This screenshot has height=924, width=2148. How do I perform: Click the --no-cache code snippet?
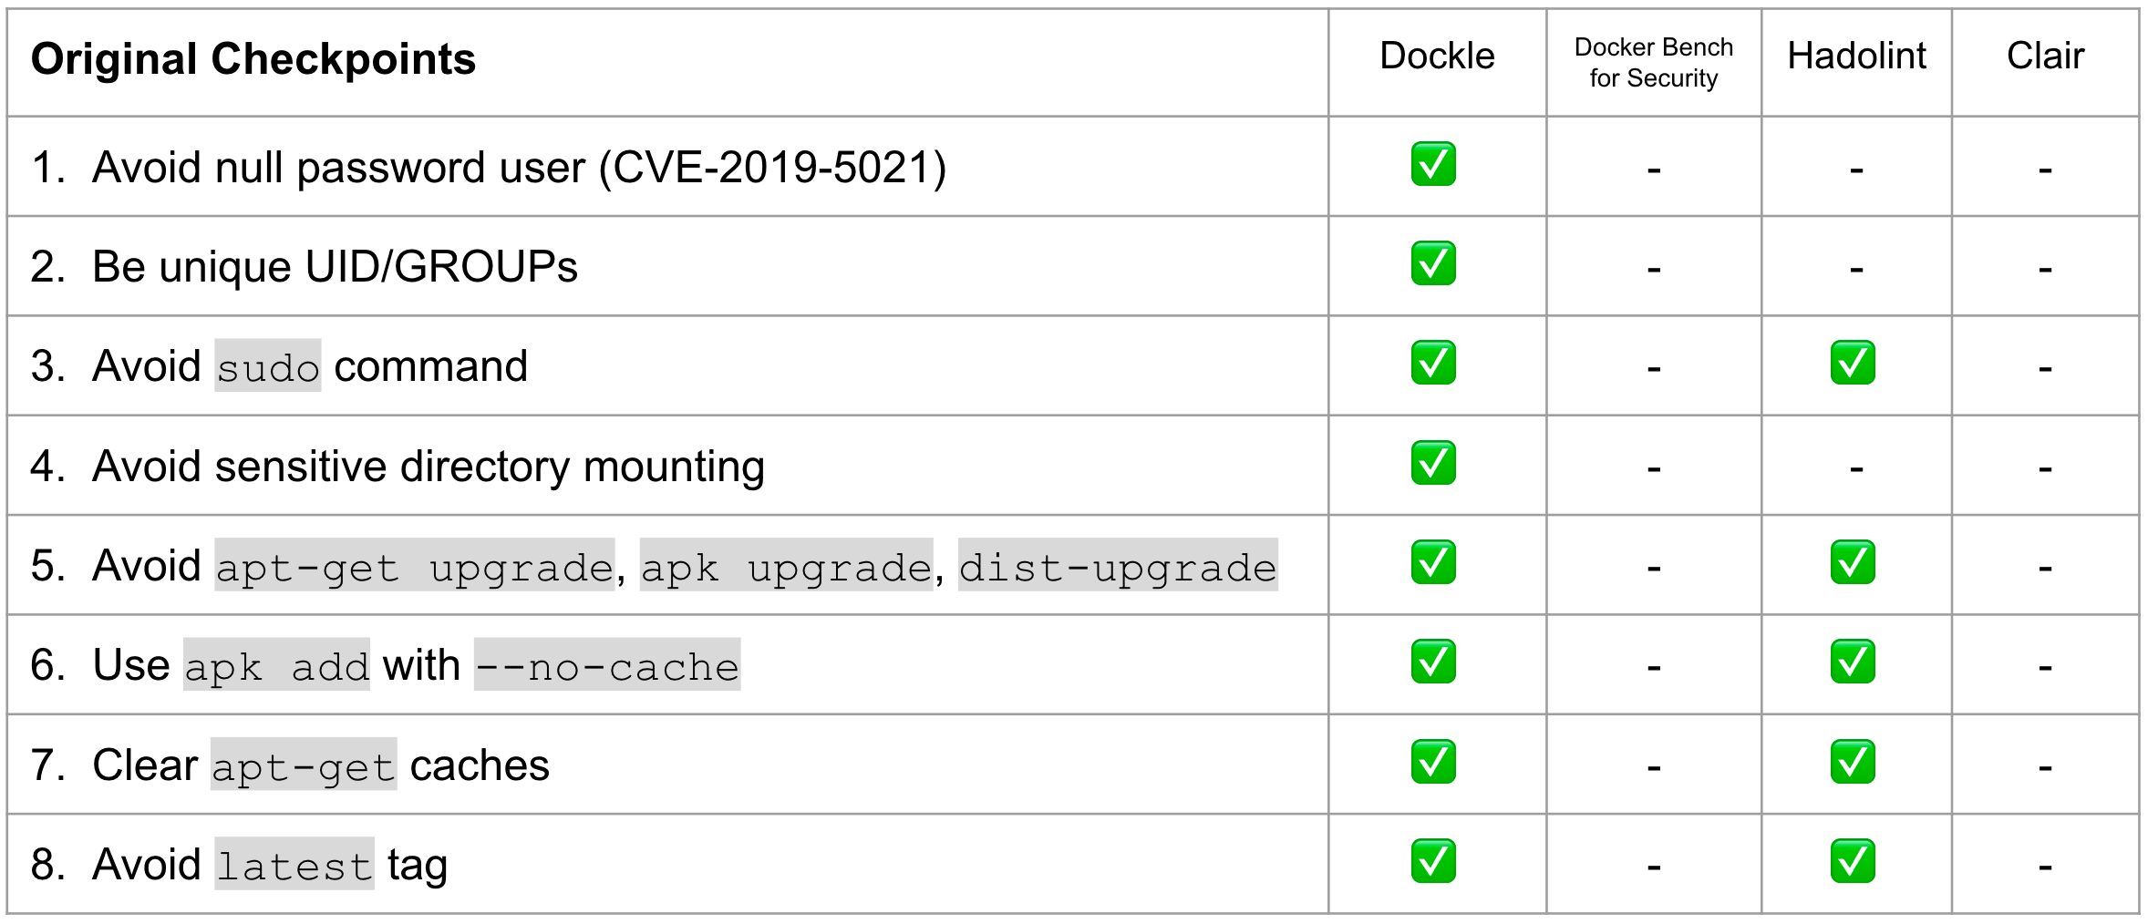607,665
